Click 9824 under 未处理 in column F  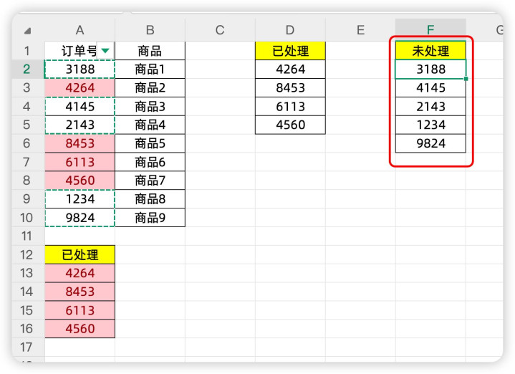click(x=430, y=143)
